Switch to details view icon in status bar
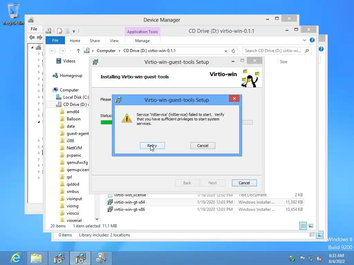Image resolution: width=354 pixels, height=265 pixels. click(303, 226)
